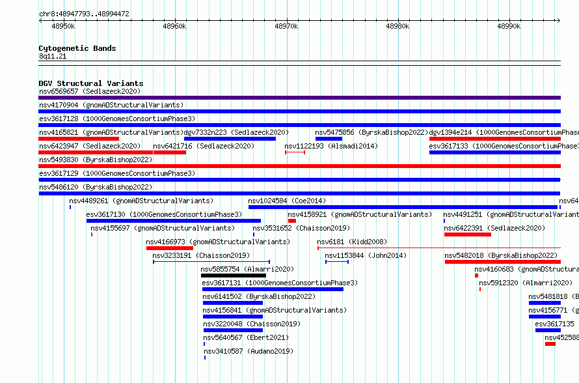Open nsv5475856 (ByrskaBishop2022) label
The height and width of the screenshot is (383, 579).
371,132
